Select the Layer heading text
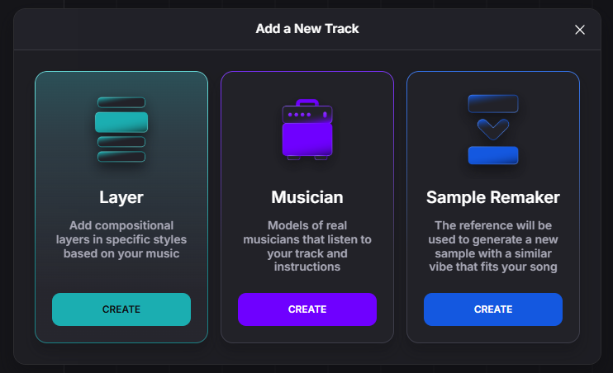Screen dimensions: 613x373 [121, 197]
